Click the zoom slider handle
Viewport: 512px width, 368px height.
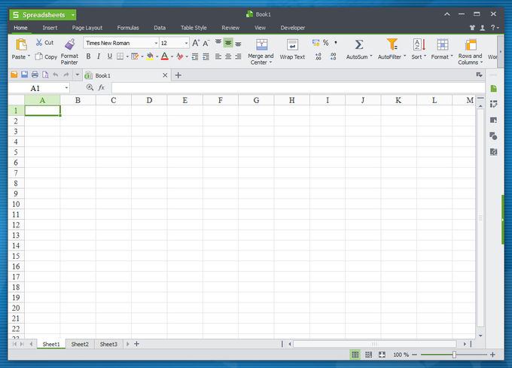454,354
